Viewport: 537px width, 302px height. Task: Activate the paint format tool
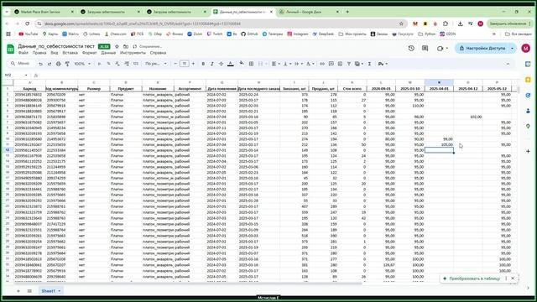click(x=67, y=64)
